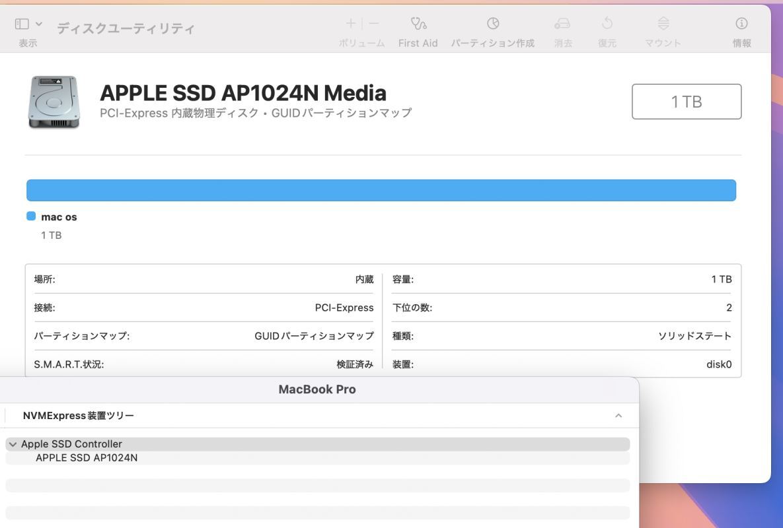Click the ディスクユーティリティ window title
Viewport: 783px width, 528px height.
pyautogui.click(x=126, y=28)
